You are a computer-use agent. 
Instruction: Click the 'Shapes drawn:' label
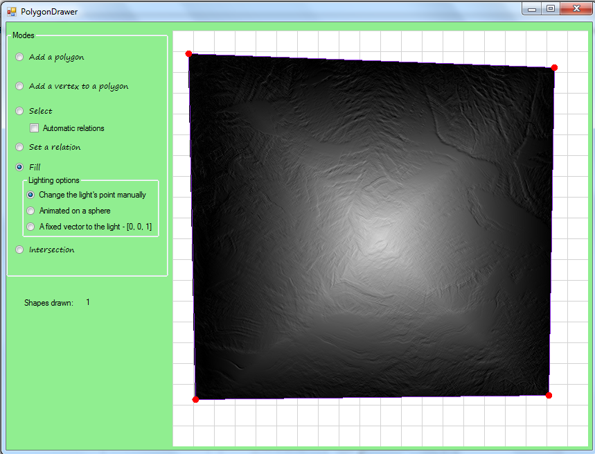tap(48, 303)
